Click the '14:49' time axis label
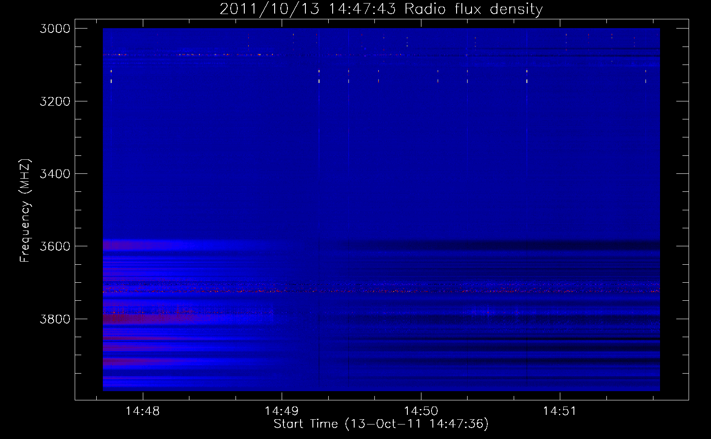 282,411
